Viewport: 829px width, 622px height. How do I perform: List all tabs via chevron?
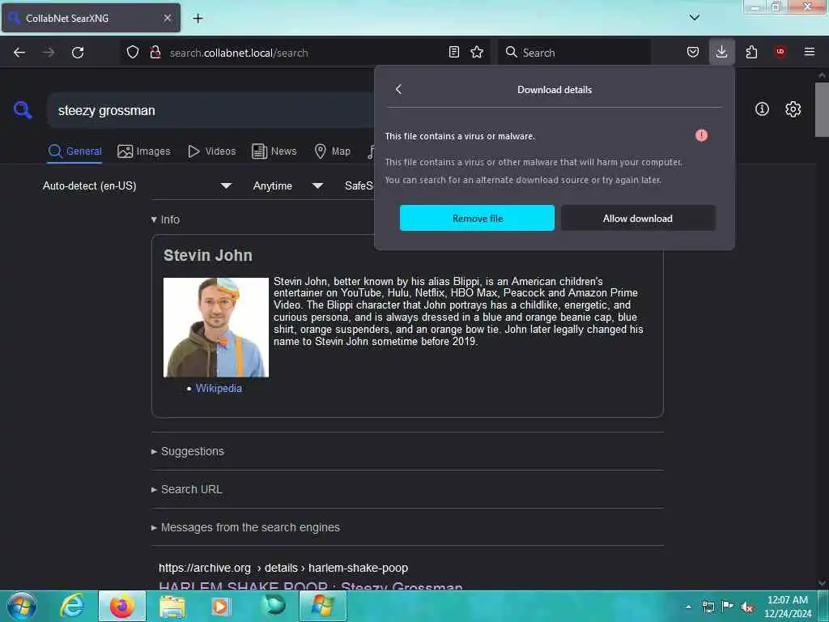[694, 18]
